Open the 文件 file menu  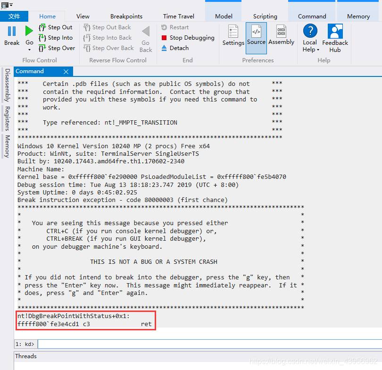coord(14,17)
